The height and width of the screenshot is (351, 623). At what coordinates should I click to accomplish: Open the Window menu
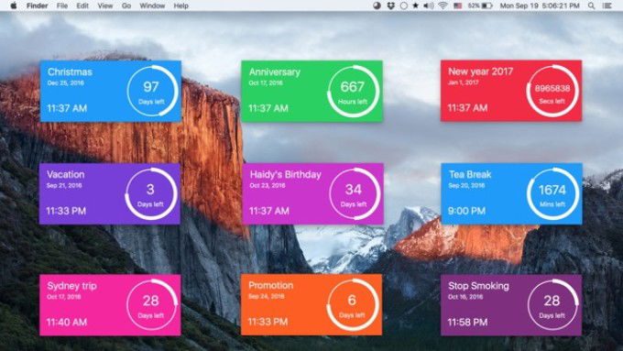coord(152,5)
